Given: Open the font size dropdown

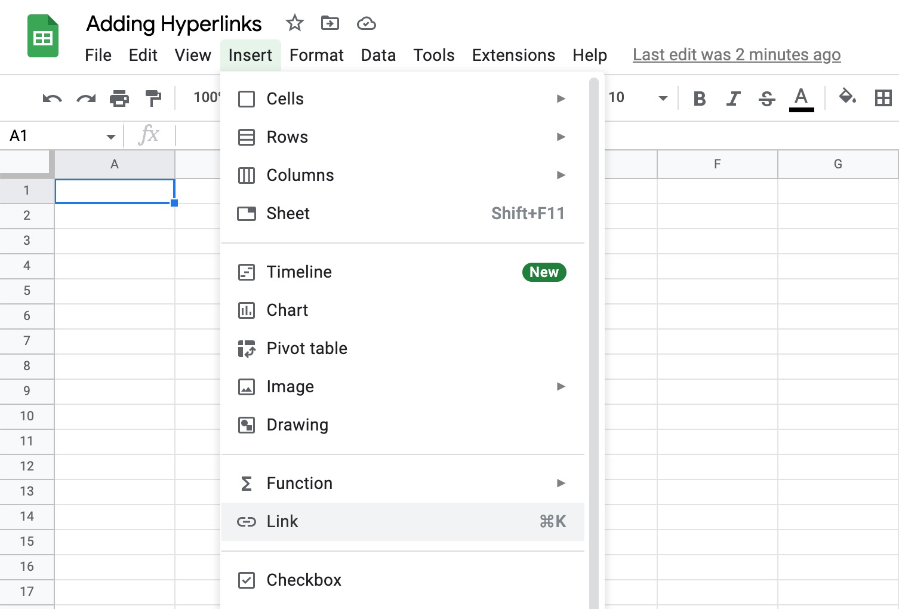Looking at the screenshot, I should (663, 98).
